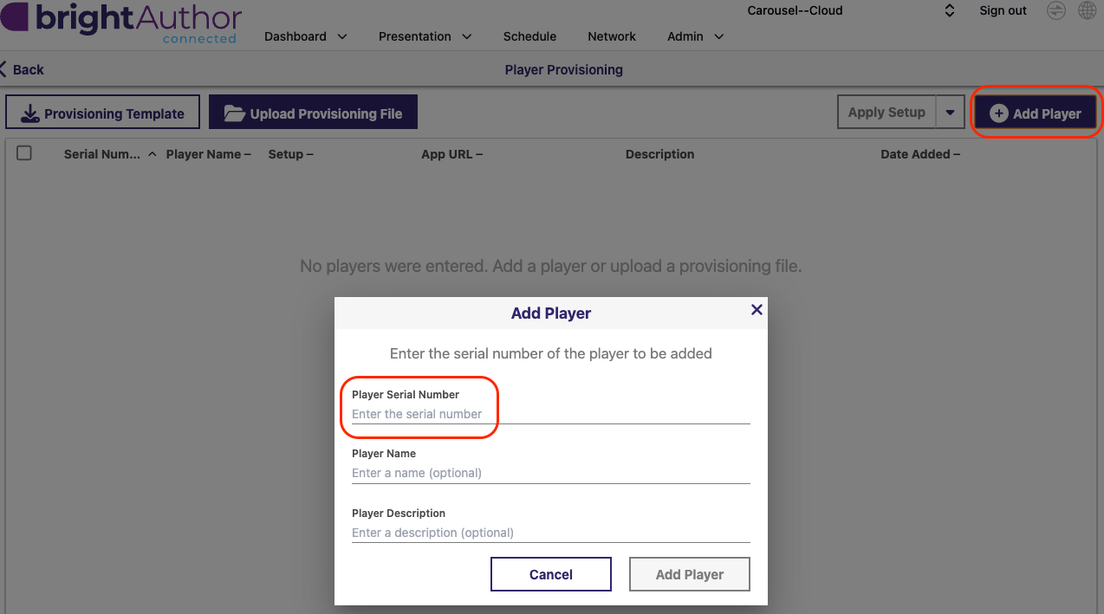Click the Back arrow icon
This screenshot has height=614, width=1104.
3,69
